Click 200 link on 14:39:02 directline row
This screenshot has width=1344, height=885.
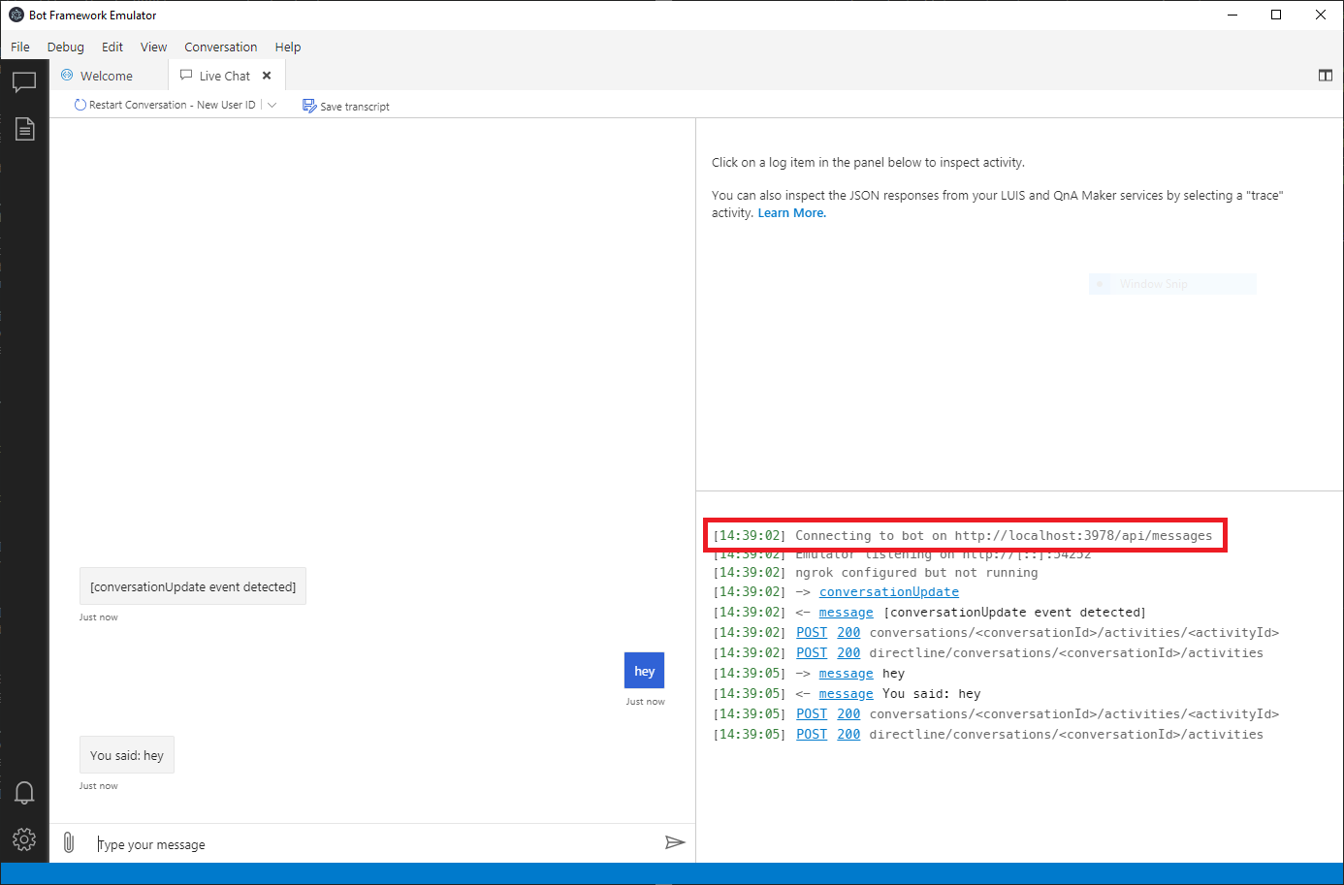[848, 653]
